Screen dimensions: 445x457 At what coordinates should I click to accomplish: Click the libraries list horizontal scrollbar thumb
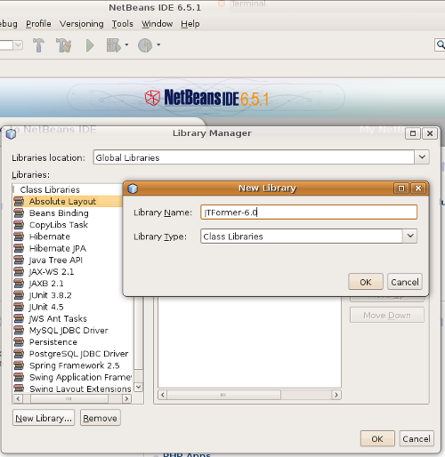coord(69,398)
